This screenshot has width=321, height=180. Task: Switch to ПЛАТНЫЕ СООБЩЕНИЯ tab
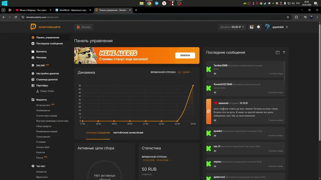(x=98, y=133)
